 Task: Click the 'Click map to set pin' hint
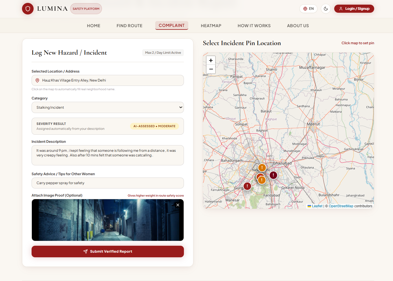(x=358, y=43)
